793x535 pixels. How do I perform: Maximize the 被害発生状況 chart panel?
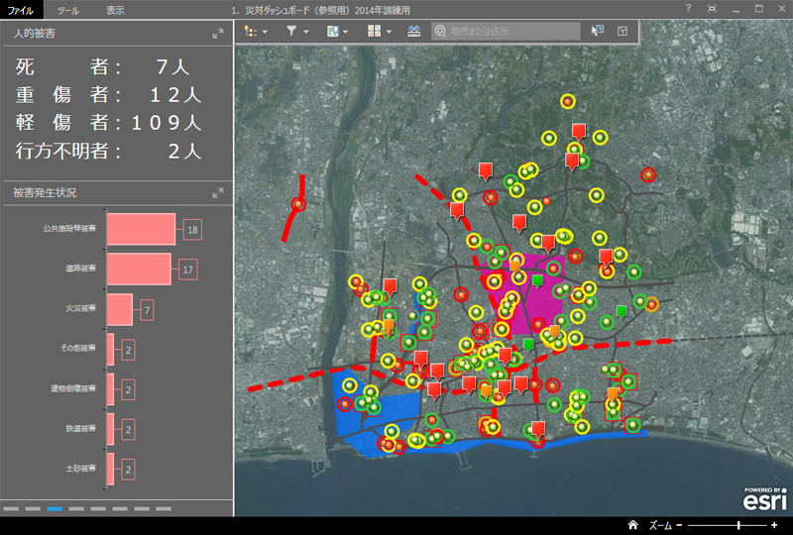point(218,192)
